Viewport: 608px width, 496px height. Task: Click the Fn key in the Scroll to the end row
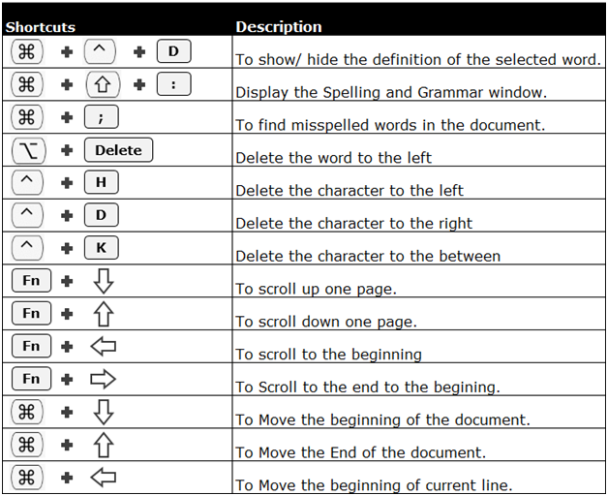click(31, 379)
